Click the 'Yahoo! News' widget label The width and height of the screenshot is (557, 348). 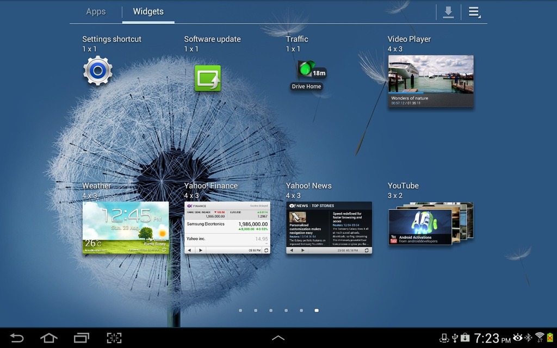coord(309,186)
